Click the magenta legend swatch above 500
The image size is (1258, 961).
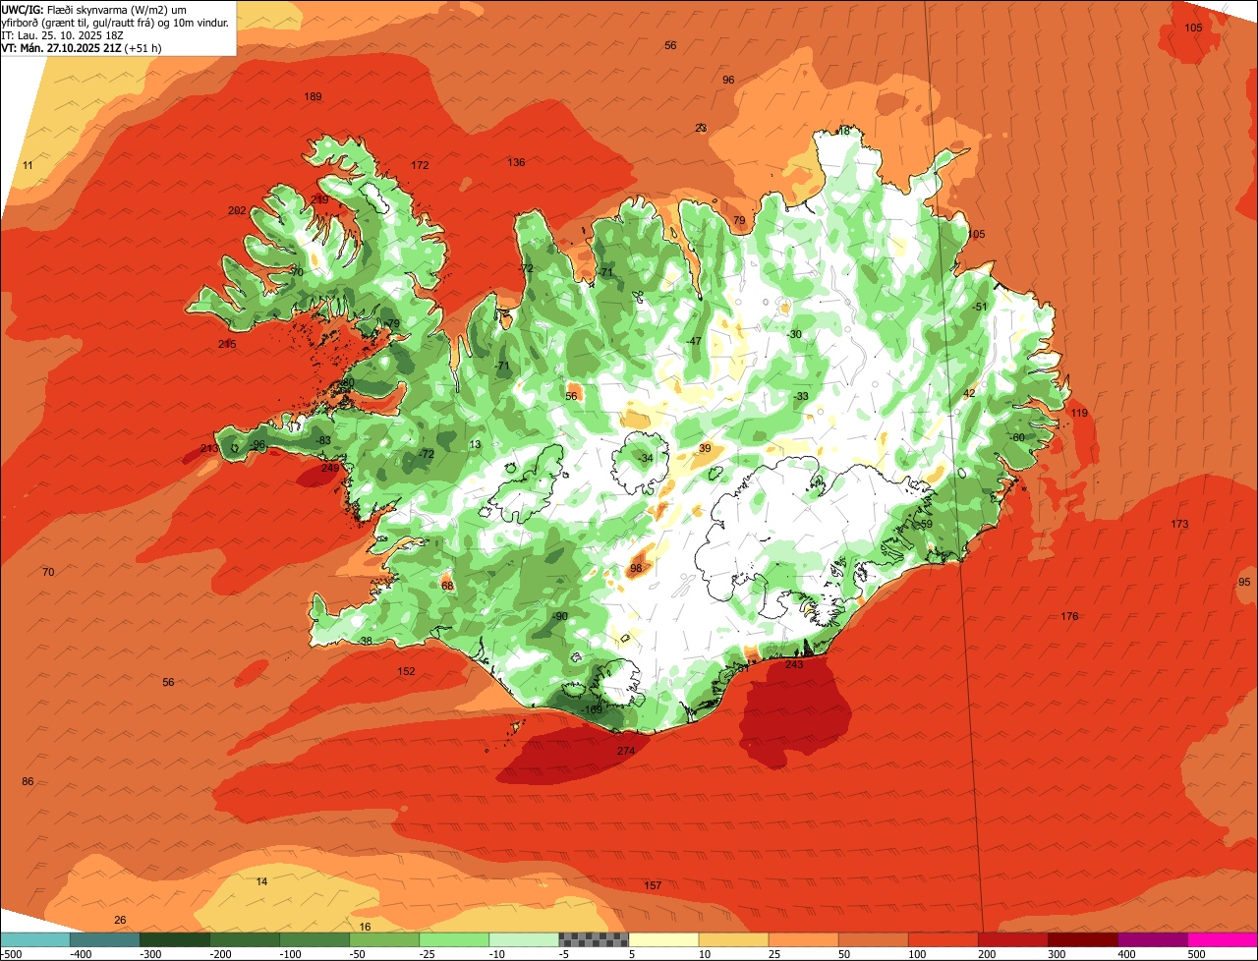[1224, 939]
